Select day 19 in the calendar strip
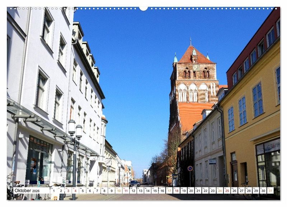Screen dimensions: 287x207 184,190
